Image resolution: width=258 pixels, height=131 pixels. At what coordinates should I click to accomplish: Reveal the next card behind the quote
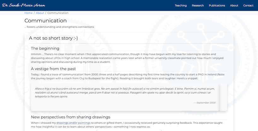(x=223, y=97)
